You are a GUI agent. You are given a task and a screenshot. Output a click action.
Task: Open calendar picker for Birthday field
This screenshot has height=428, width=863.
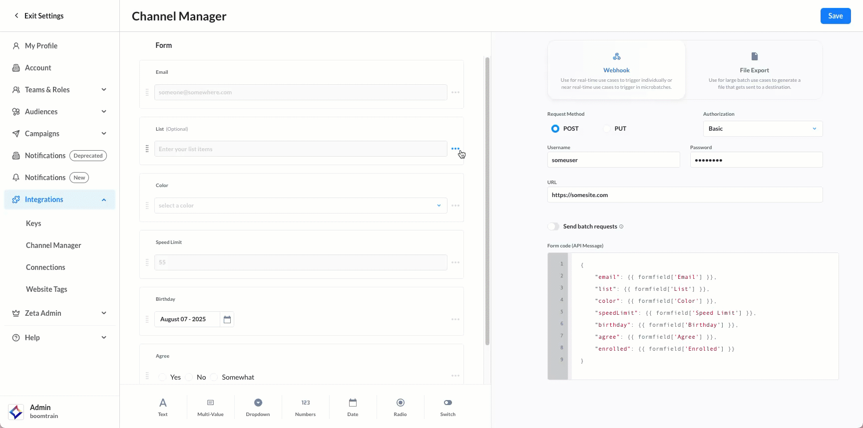tap(227, 319)
